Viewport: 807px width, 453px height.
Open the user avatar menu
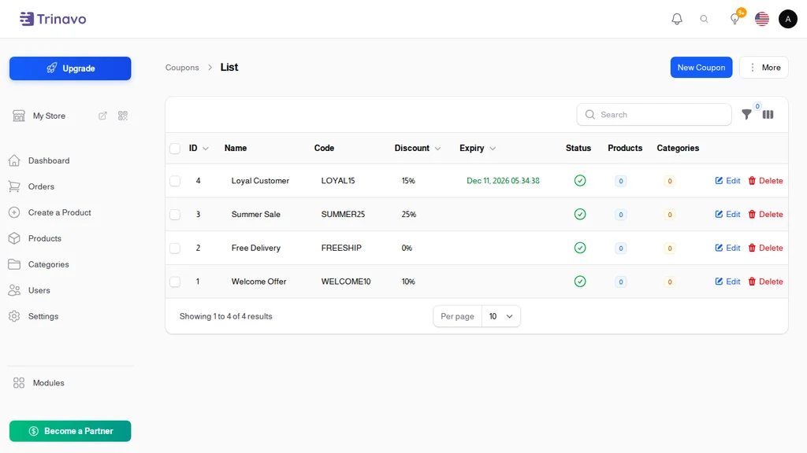787,19
